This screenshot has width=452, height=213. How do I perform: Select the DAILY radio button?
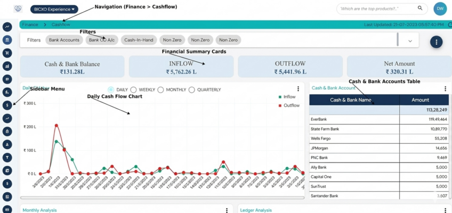(x=111, y=89)
